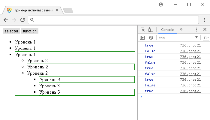
Task: Click the first false console value
Action: click(150, 51)
